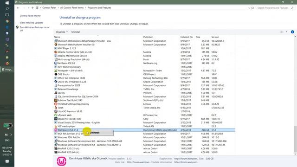Select Prerequisites for SSDT row
297x167 pixels.
point(144,85)
